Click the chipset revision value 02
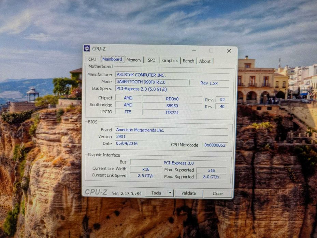The width and height of the screenshot is (317, 238). (222, 100)
